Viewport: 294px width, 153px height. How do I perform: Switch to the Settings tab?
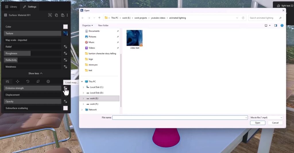(30, 7)
